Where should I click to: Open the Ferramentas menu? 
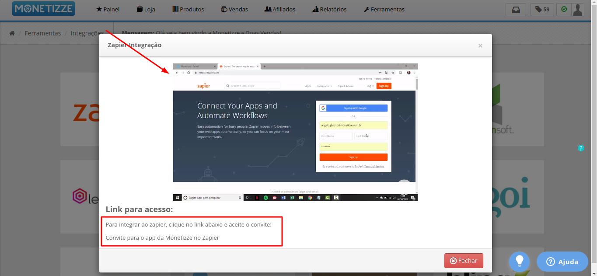pyautogui.click(x=384, y=9)
